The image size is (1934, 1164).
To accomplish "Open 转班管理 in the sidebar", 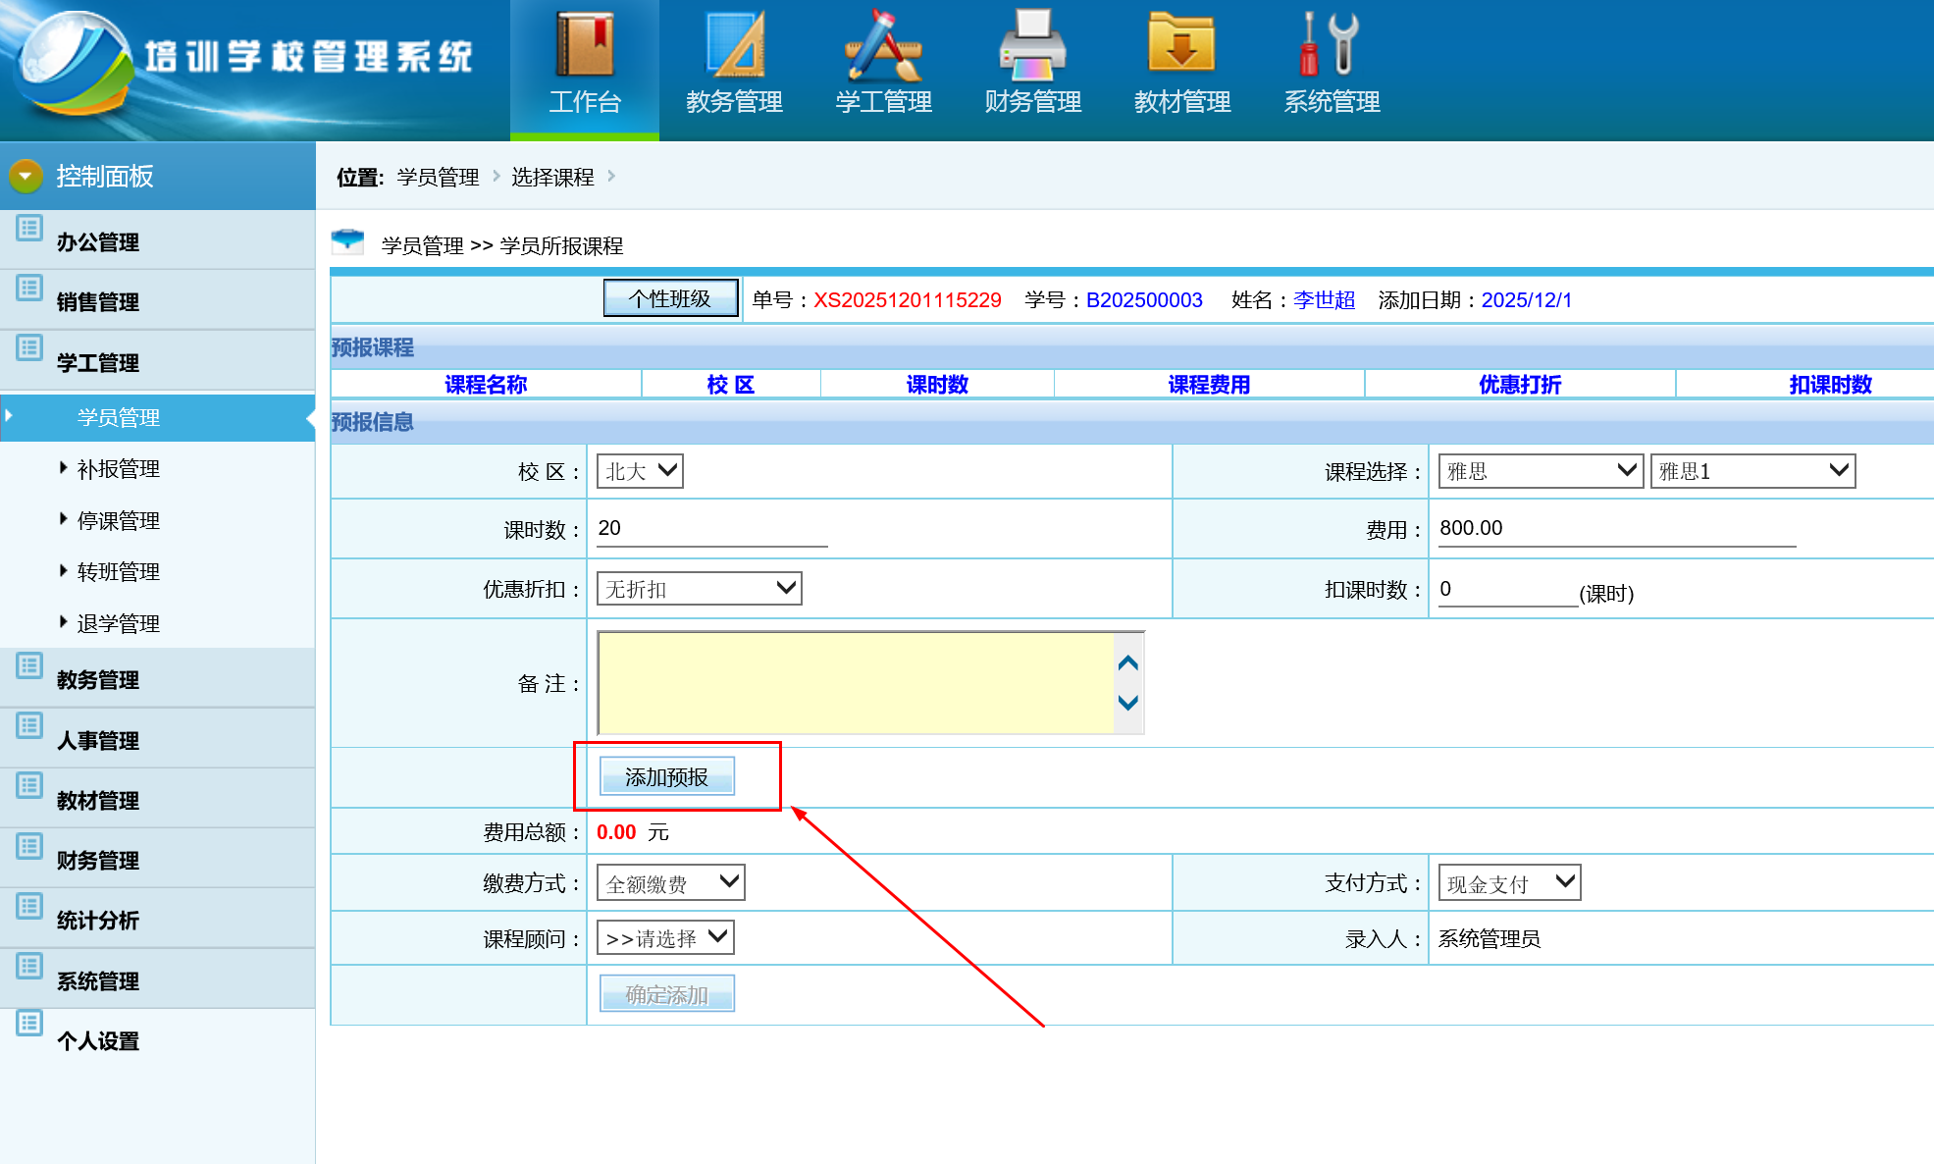I will 119,572.
